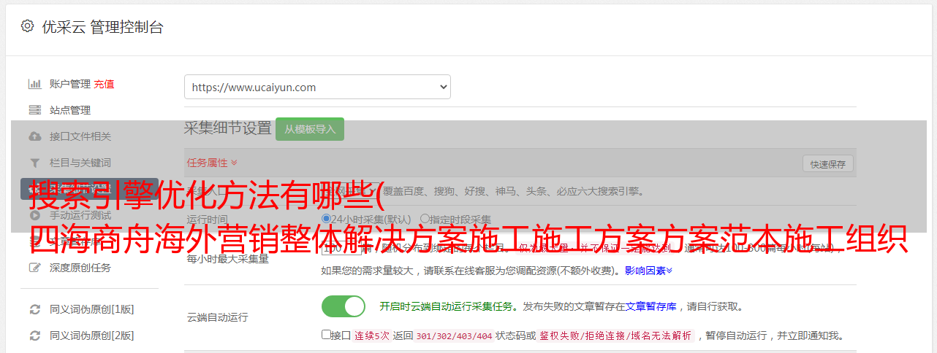The image size is (937, 353).
Task: Select 指定时段采集 radio option
Action: [x=425, y=219]
